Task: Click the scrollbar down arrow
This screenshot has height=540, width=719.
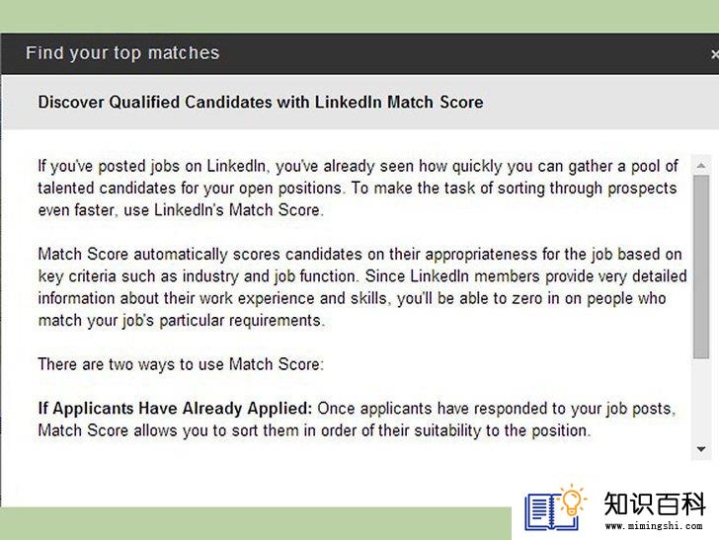Action: 700,449
